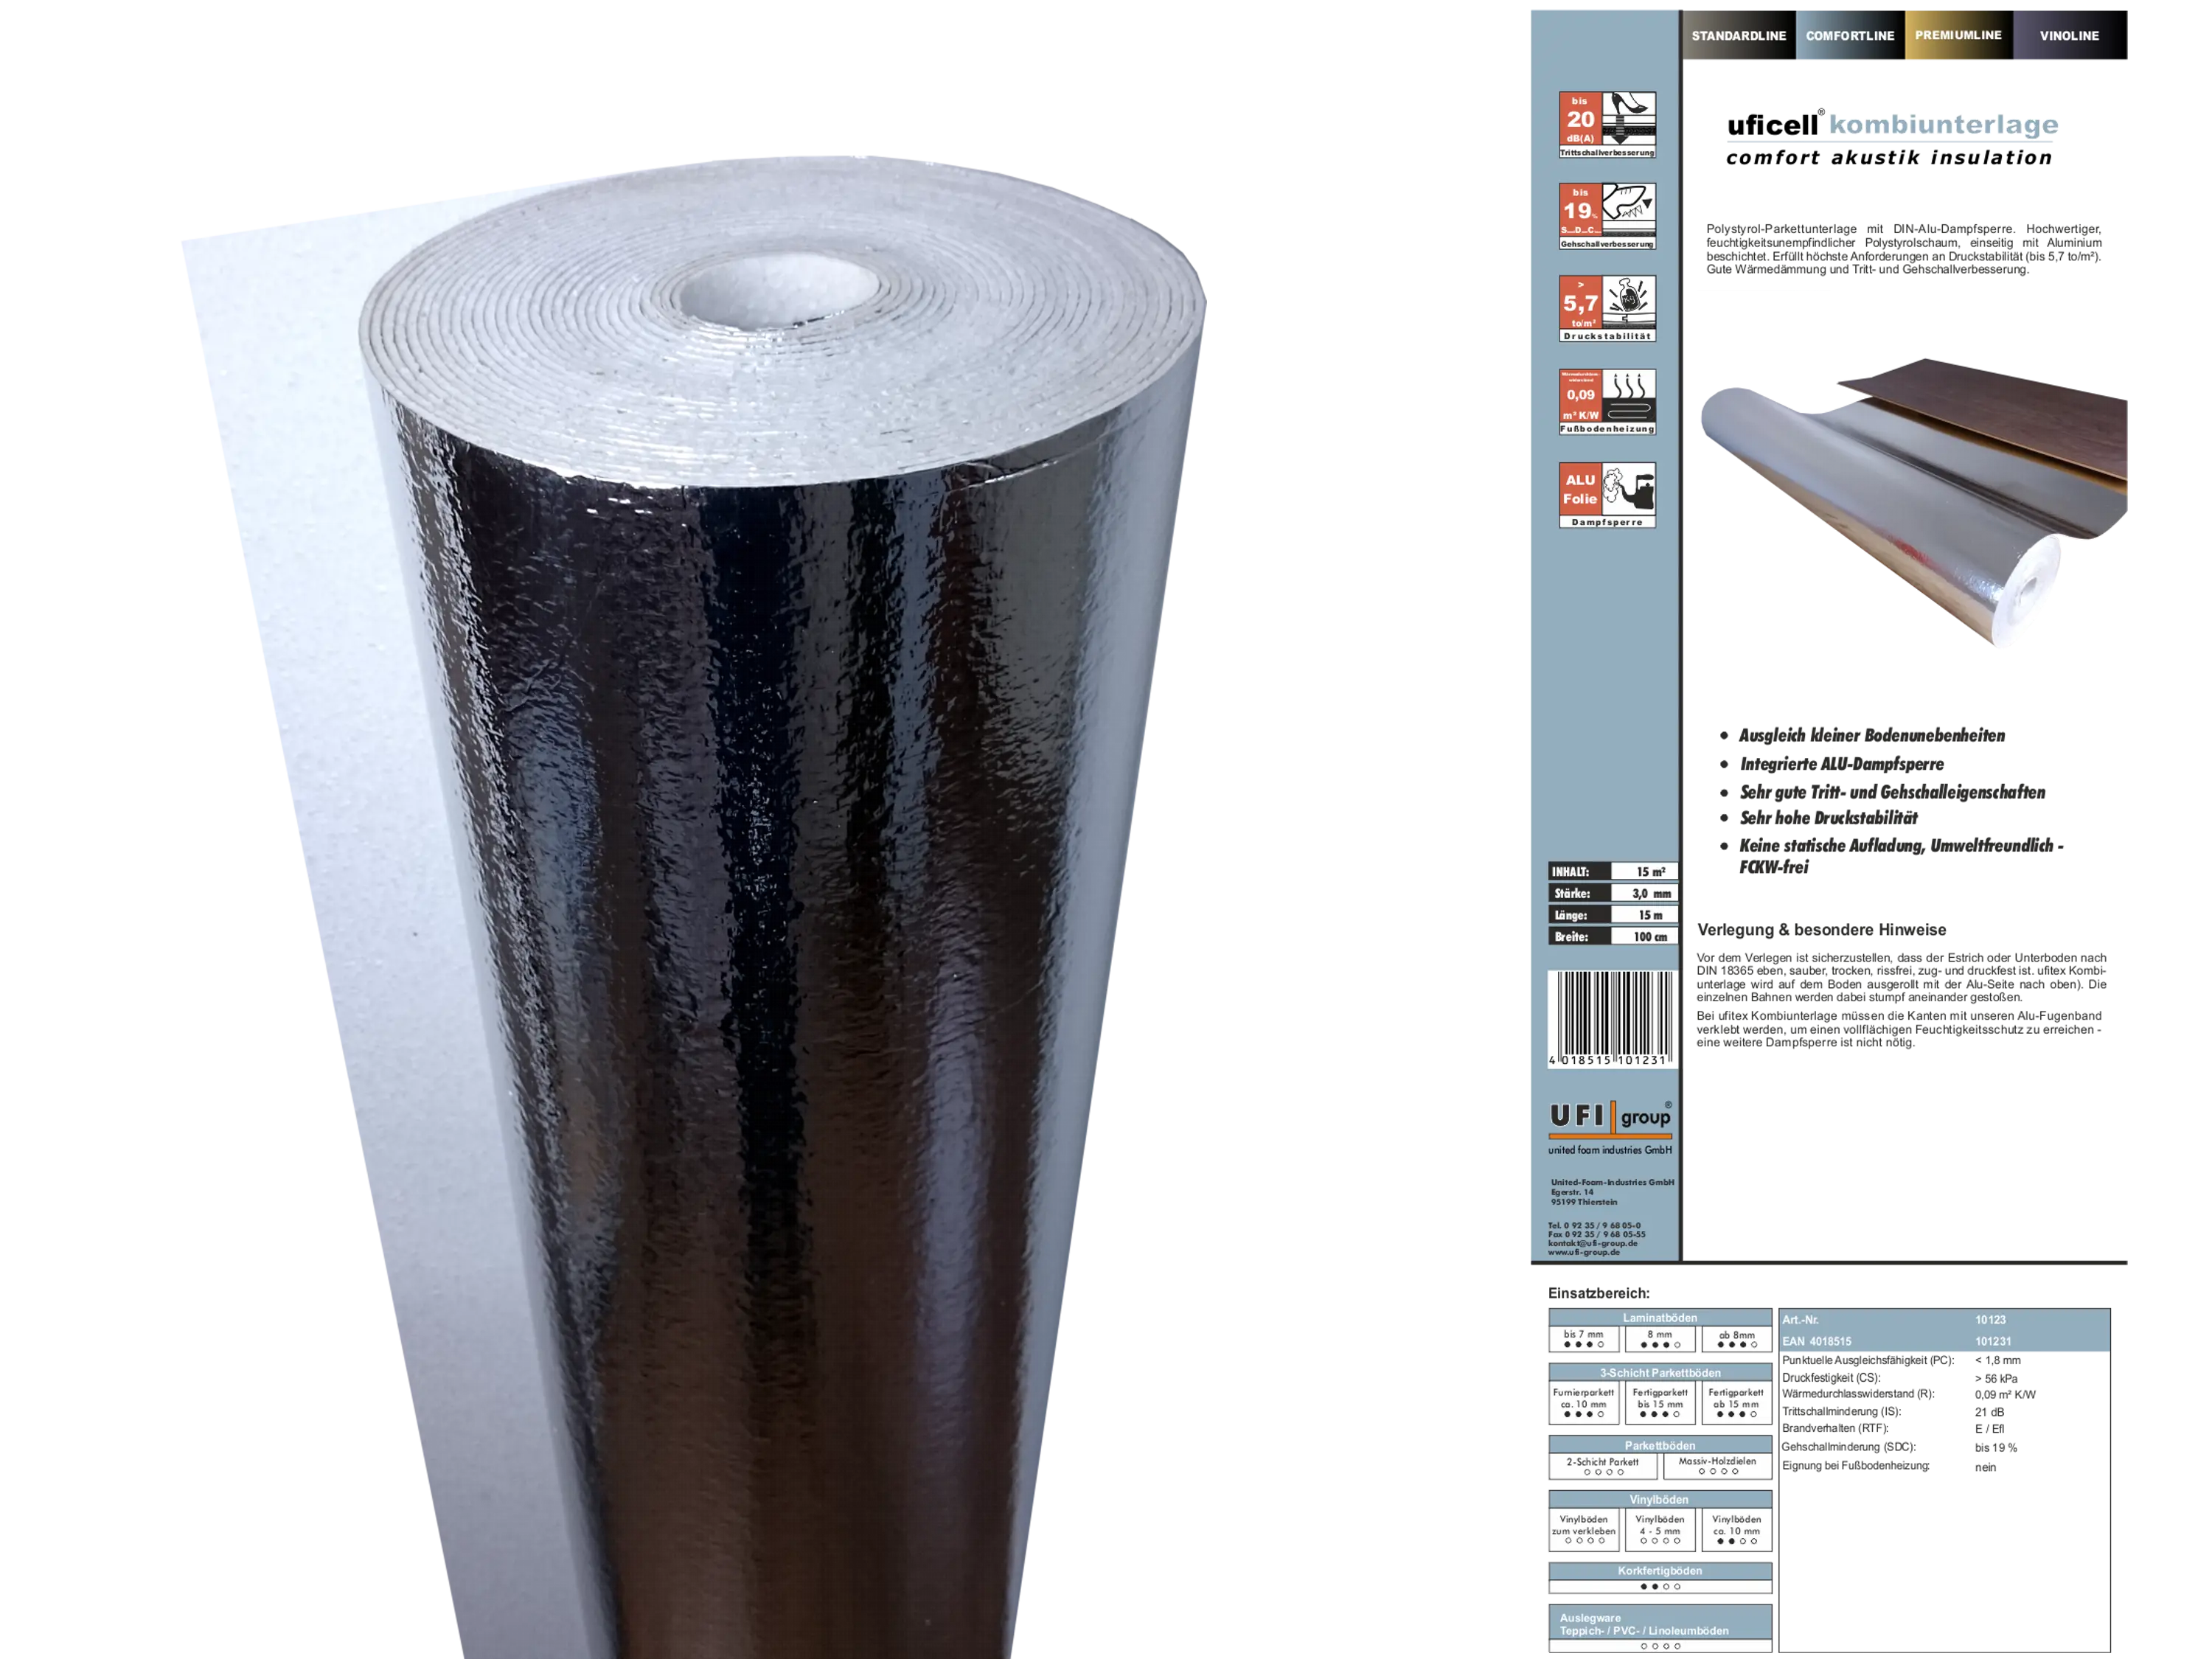This screenshot has width=2212, height=1659.
Task: Select the VINOLINE tab
Action: tap(2069, 36)
